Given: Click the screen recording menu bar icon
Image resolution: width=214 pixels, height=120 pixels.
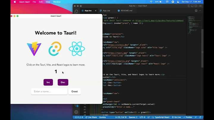Looking at the screenshot, I should [173, 2].
